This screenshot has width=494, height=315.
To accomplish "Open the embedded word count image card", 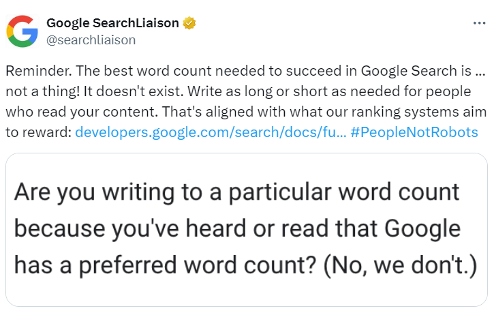I will point(247,230).
